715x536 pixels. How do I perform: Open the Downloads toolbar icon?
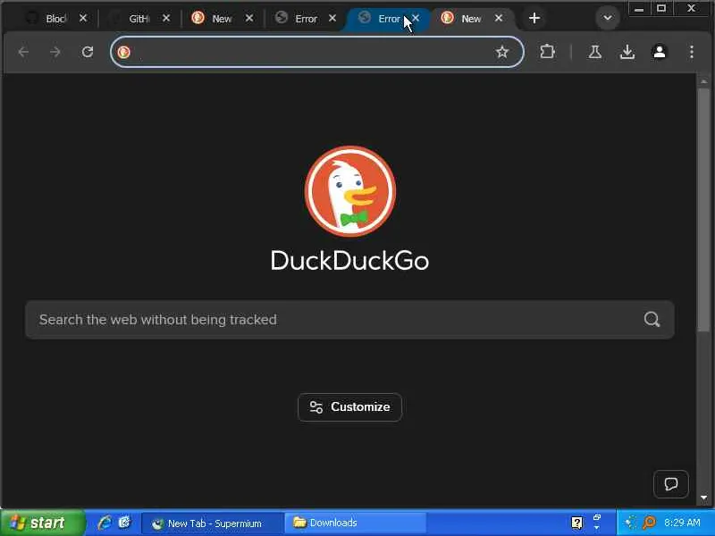coord(627,52)
